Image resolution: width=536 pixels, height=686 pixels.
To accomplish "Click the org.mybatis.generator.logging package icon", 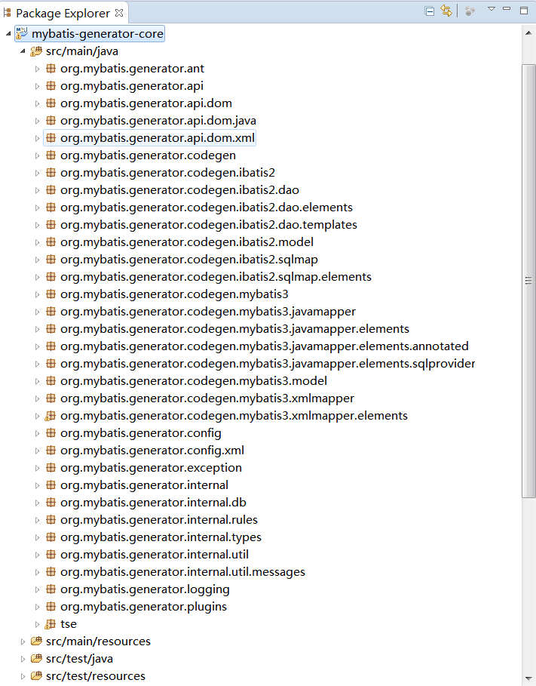I will [51, 589].
